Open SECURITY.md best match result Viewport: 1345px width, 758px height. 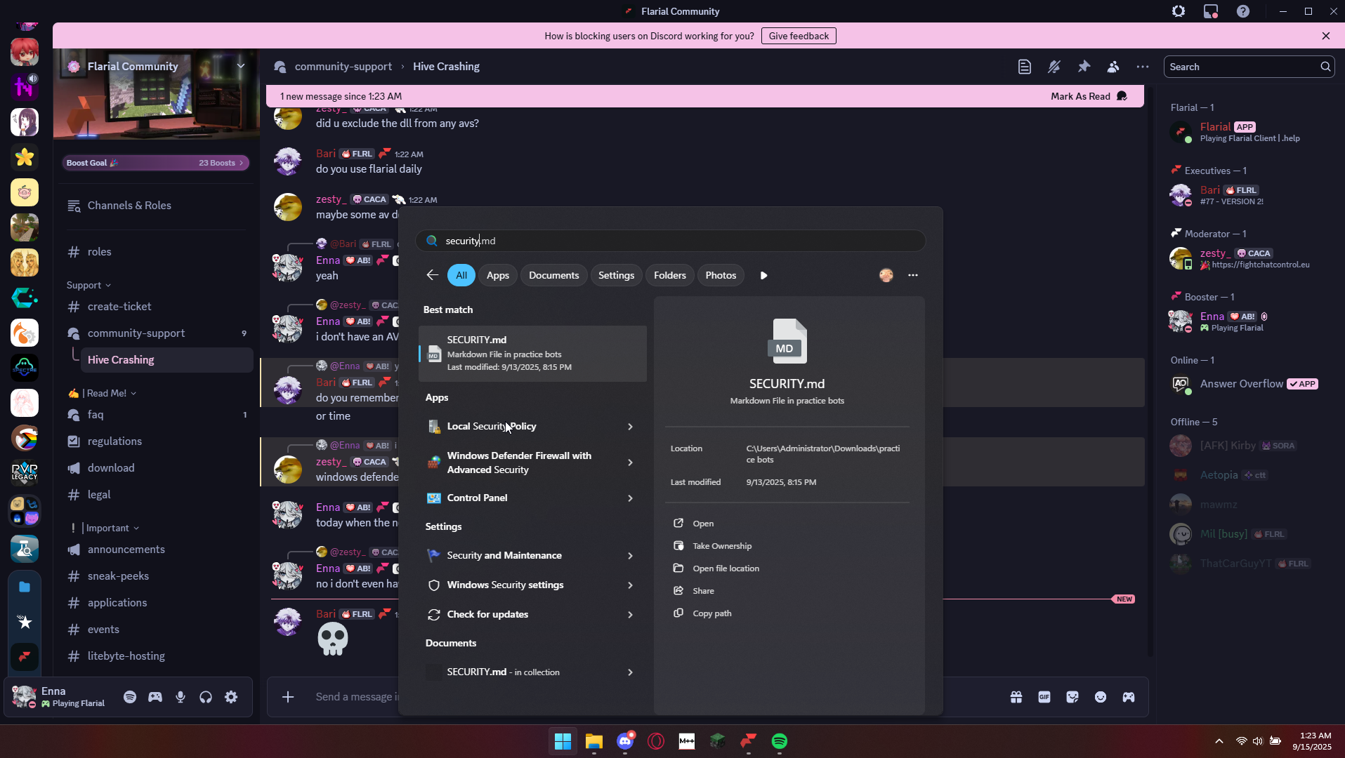[x=532, y=353]
